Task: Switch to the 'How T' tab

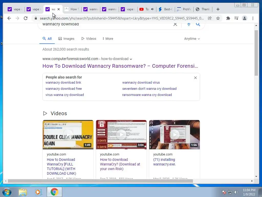Action: [72, 9]
